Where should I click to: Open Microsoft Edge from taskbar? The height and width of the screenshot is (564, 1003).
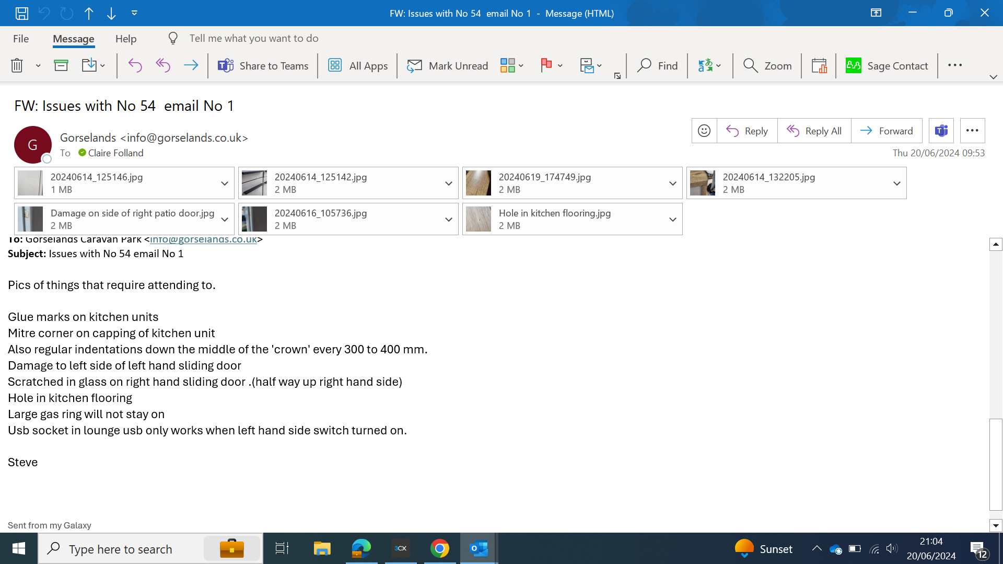pos(361,549)
